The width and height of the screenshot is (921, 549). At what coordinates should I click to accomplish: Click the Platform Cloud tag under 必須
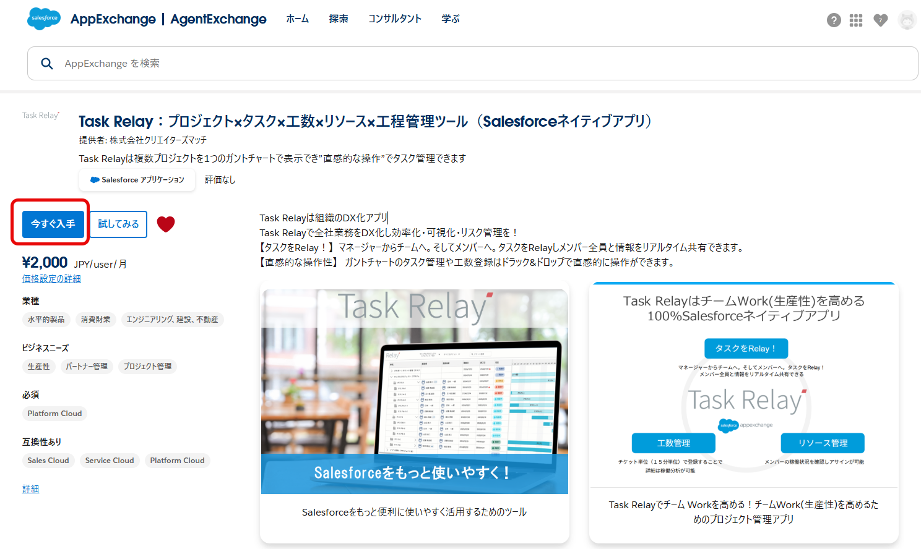[x=54, y=414]
